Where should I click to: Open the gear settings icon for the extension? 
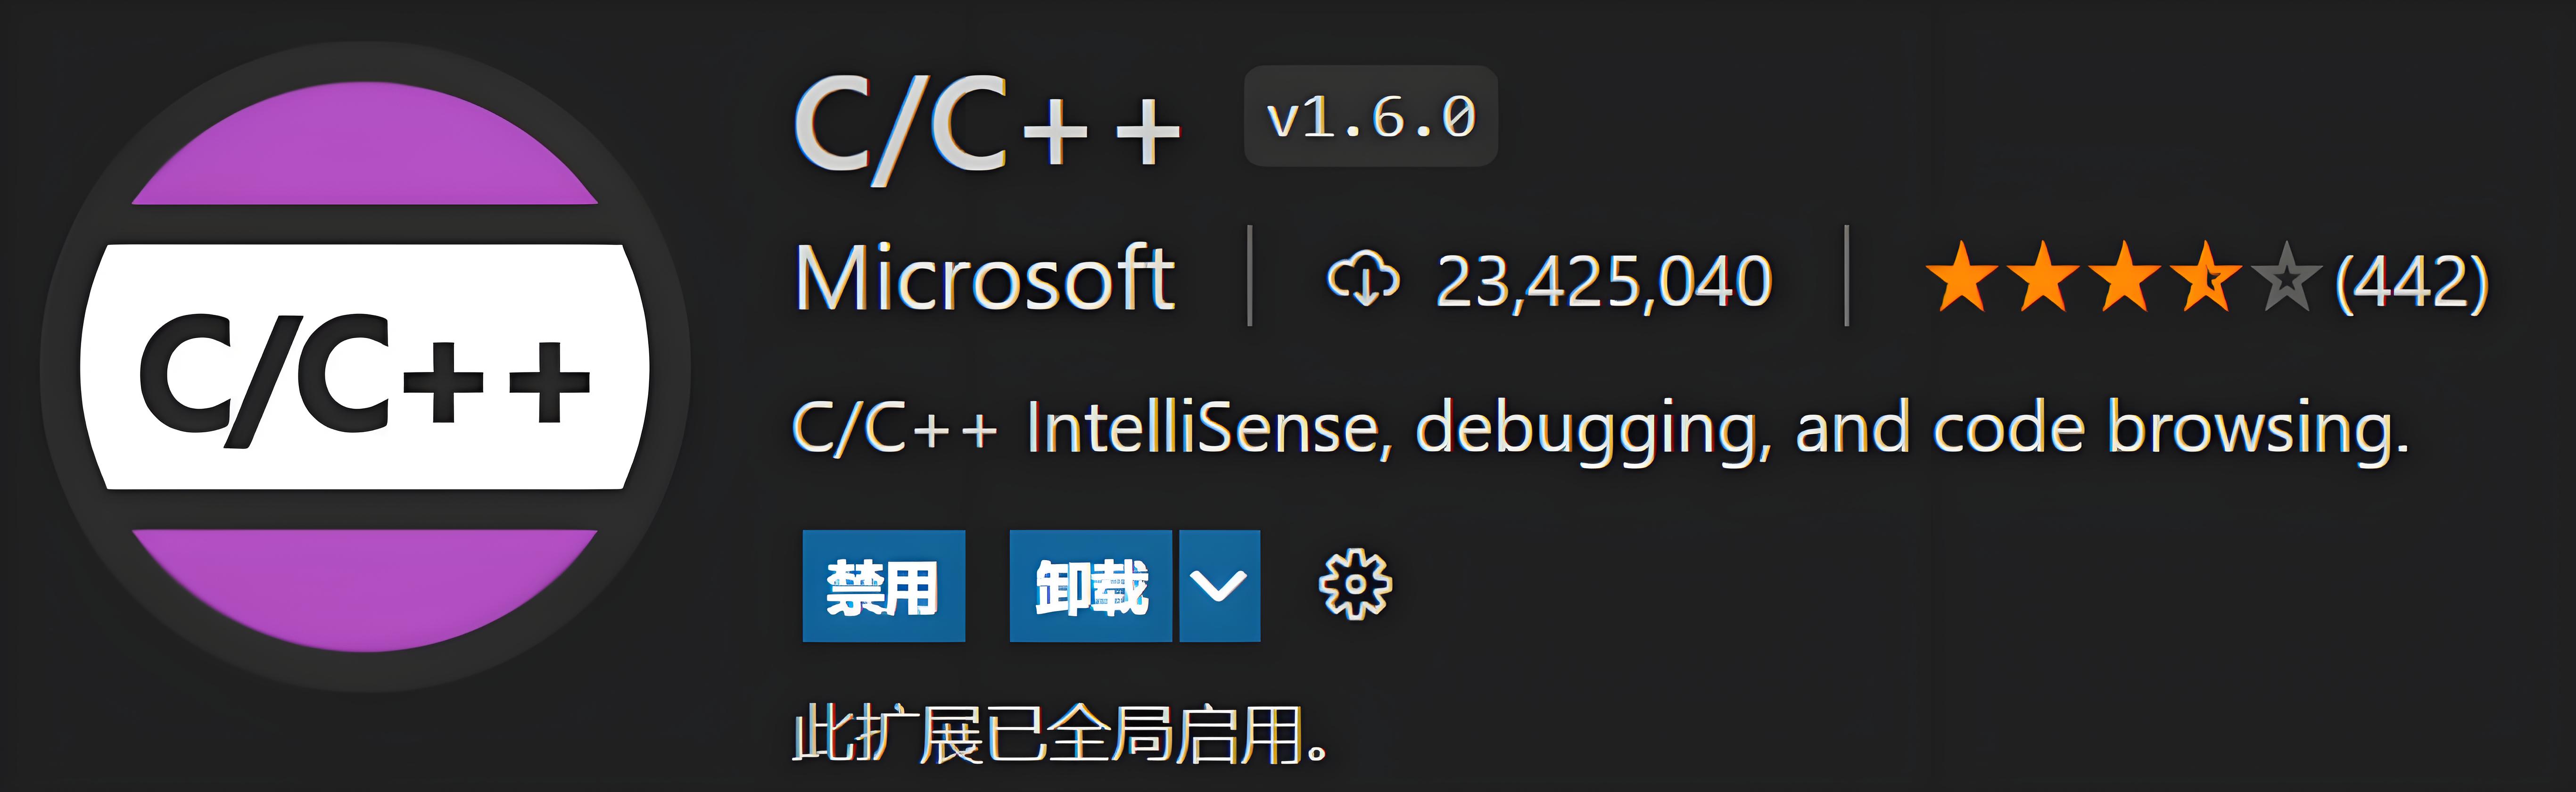click(1355, 586)
